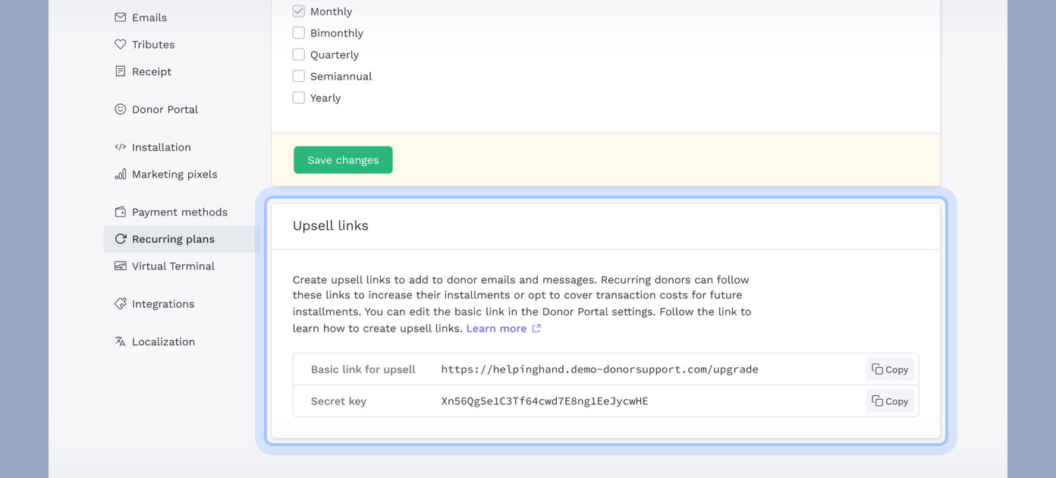Screen dimensions: 1056x478
Task: Click the Receipt document icon
Action: (x=120, y=71)
